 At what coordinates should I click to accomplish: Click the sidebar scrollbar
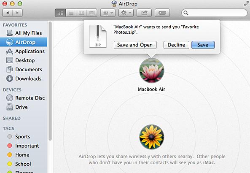[50, 81]
